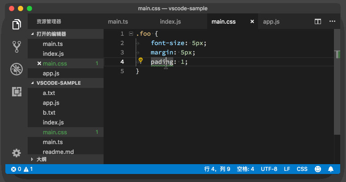
Task: Collapse the VSCODE-SAMPLE folder section
Action: click(x=32, y=83)
